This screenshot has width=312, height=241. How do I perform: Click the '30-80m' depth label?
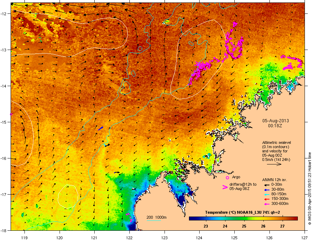(x=278, y=190)
